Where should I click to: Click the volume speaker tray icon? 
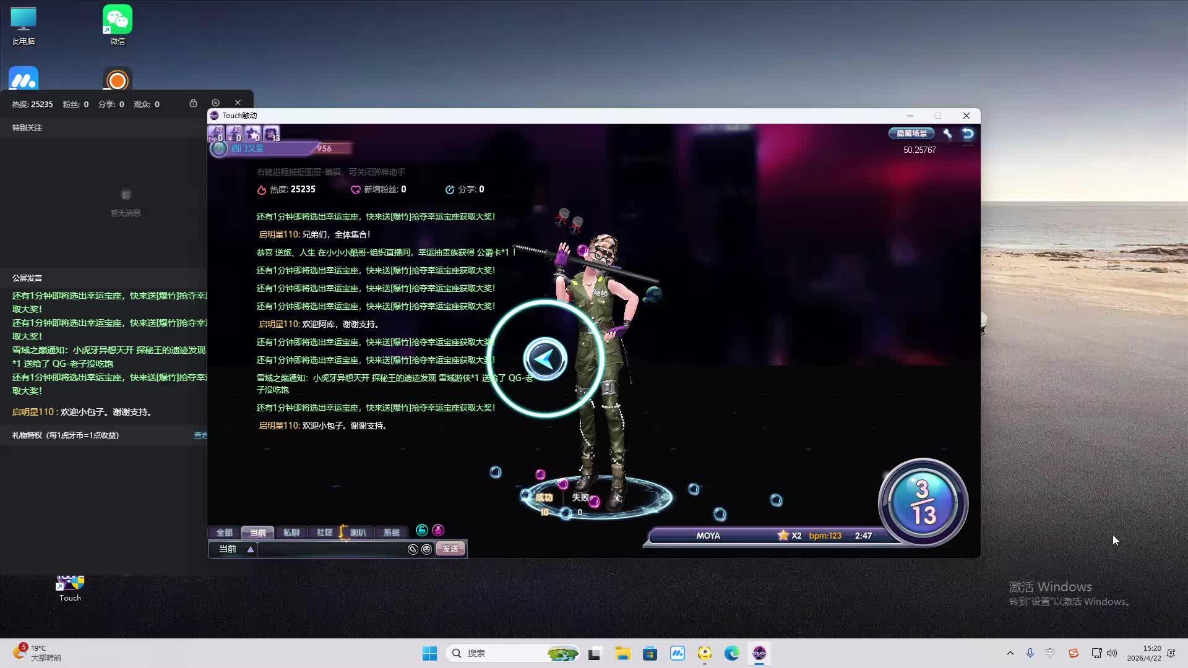tap(1112, 653)
